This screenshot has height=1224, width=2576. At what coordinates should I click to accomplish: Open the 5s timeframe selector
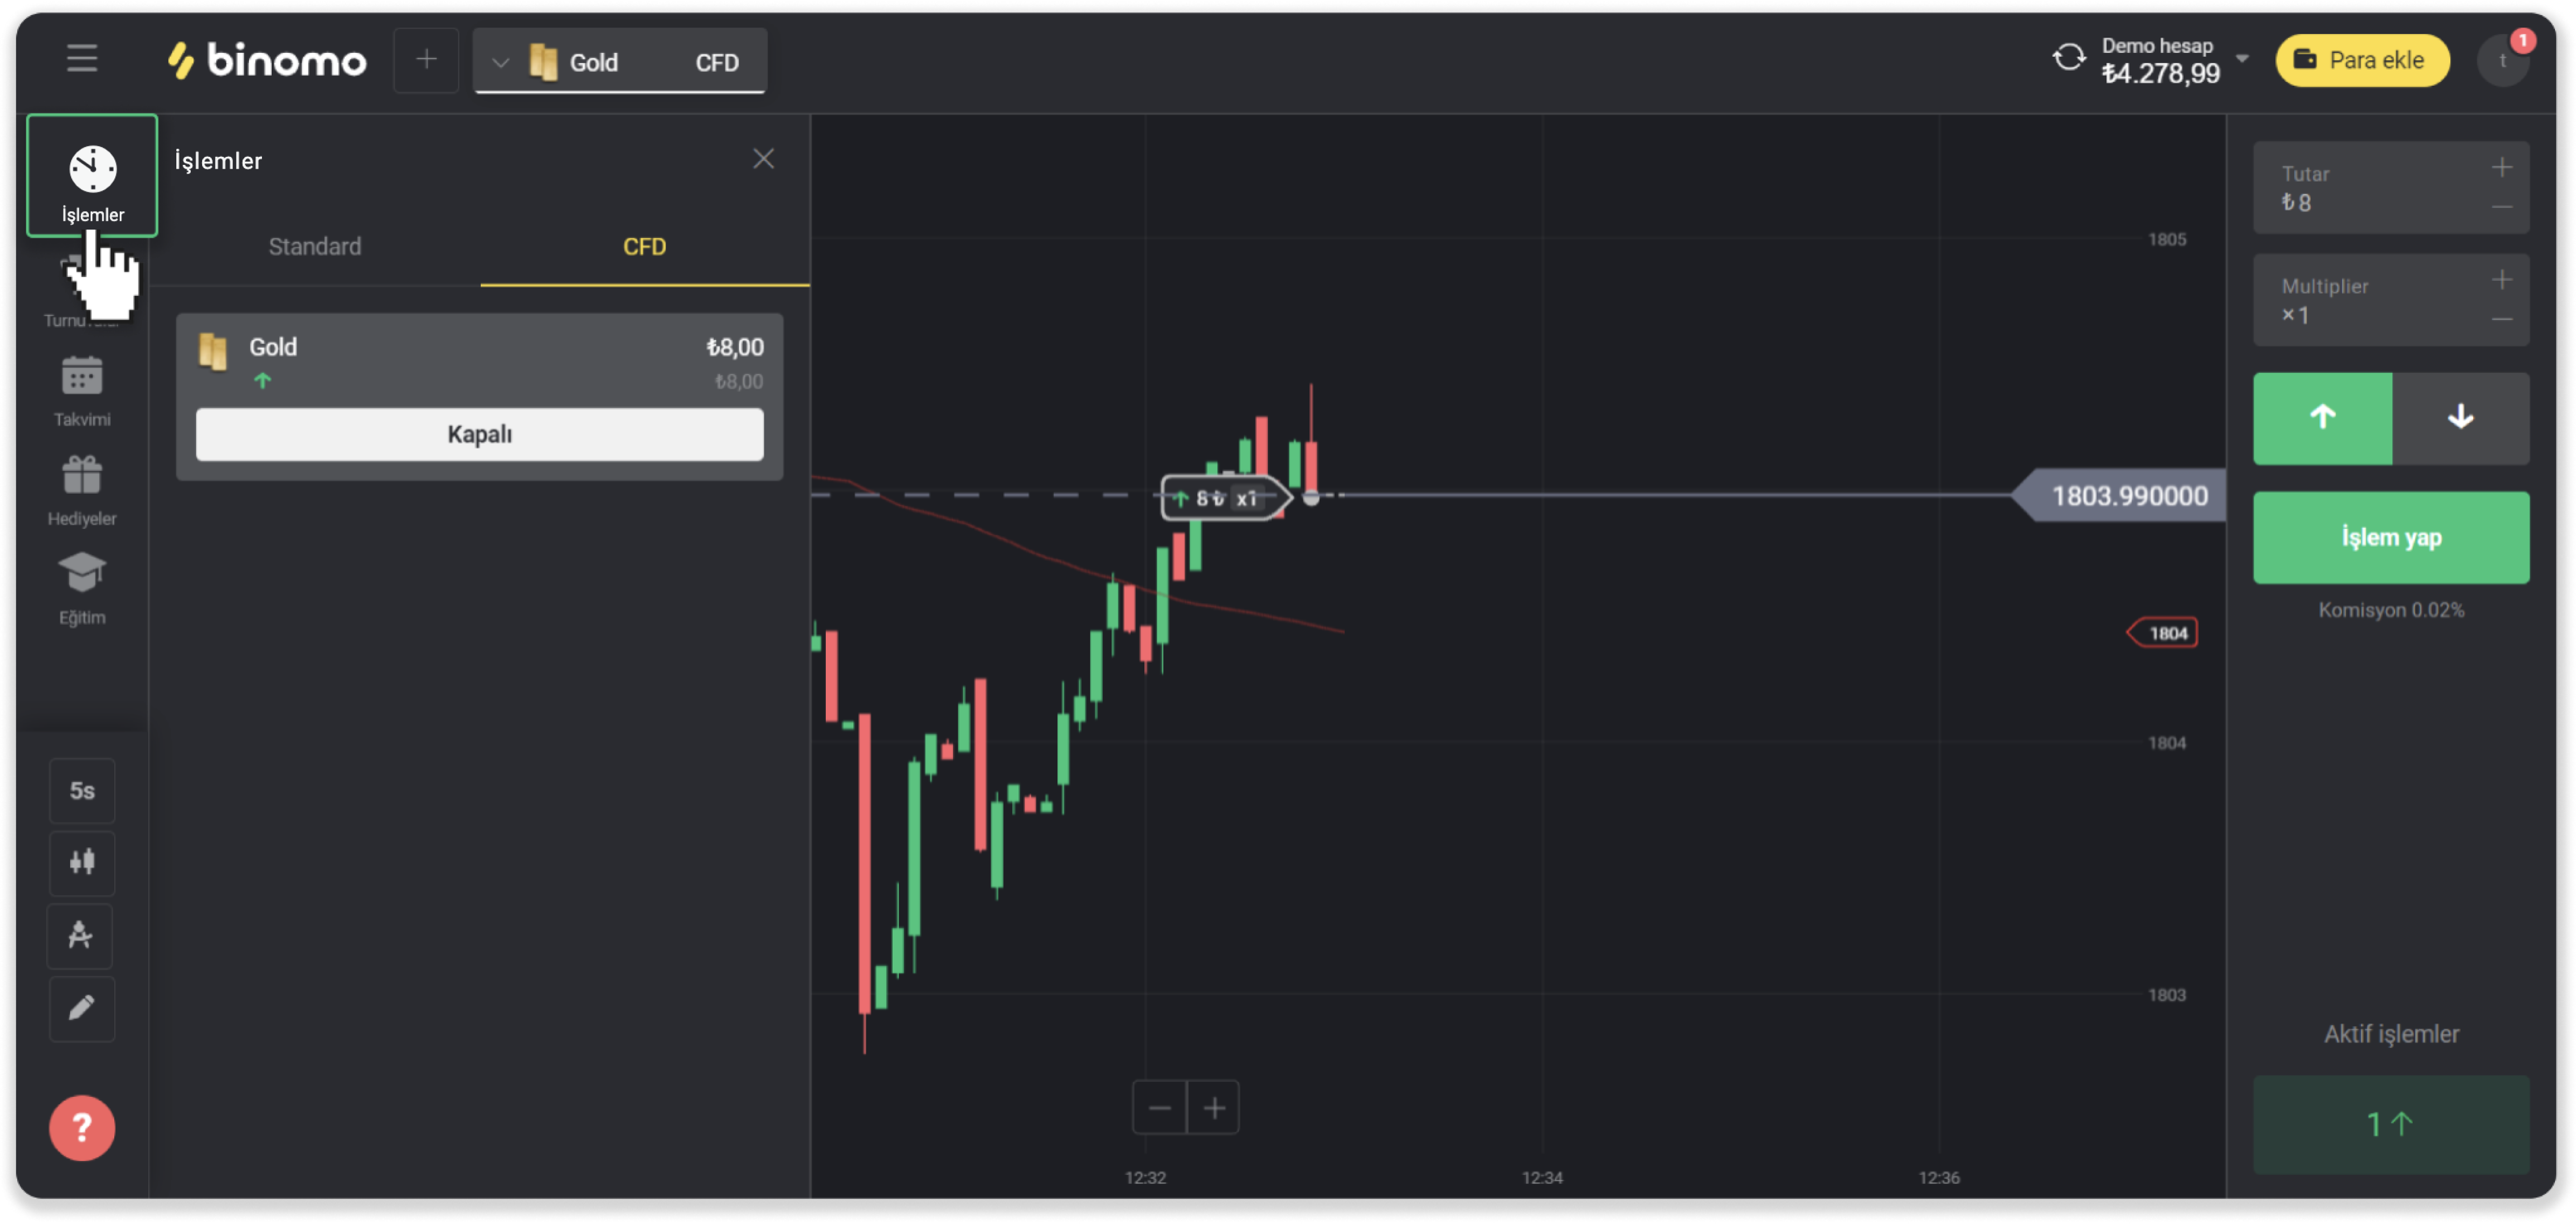point(82,791)
